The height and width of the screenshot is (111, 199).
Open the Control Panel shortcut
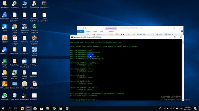tap(15, 85)
